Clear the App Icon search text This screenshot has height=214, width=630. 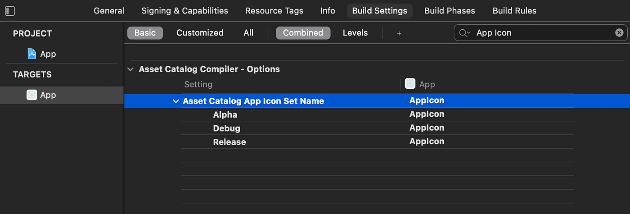pyautogui.click(x=619, y=32)
